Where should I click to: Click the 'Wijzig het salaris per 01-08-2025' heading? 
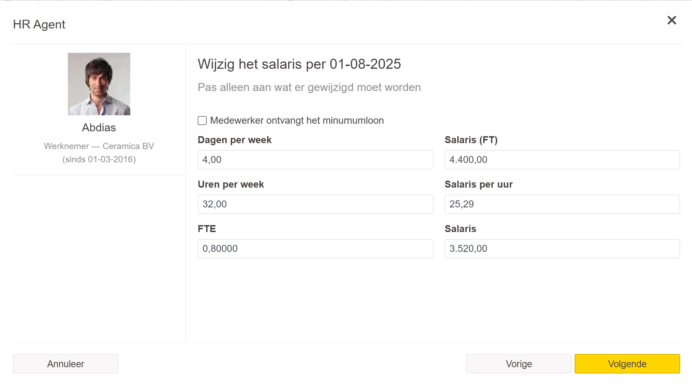(x=299, y=64)
